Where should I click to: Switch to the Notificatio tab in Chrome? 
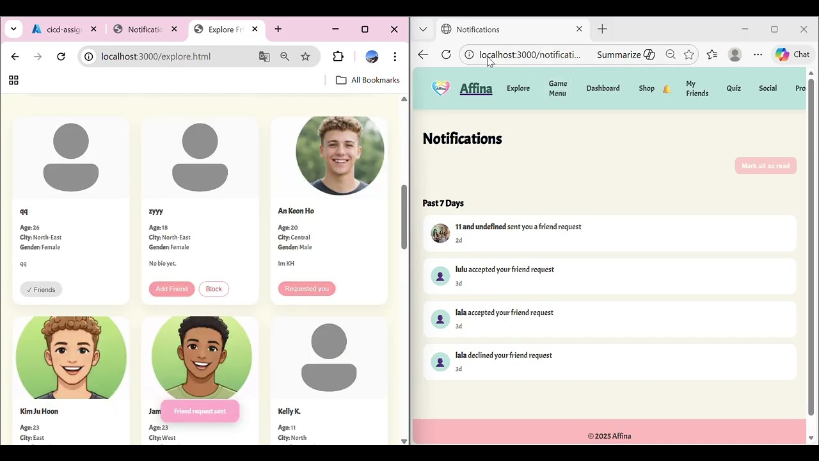145,29
